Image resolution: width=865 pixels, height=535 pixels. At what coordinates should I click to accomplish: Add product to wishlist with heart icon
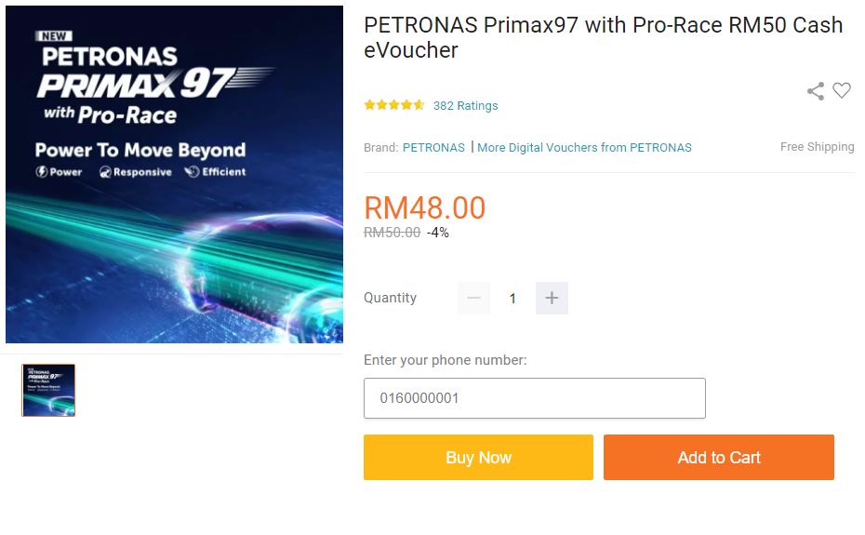tap(842, 90)
